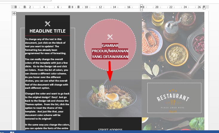Click the paragraph starting 'In the same way'
The image size is (219, 133).
(47, 126)
